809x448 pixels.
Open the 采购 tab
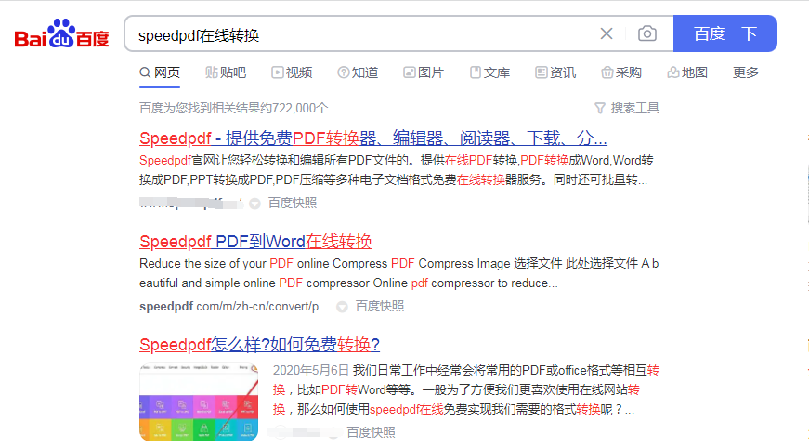click(x=621, y=72)
